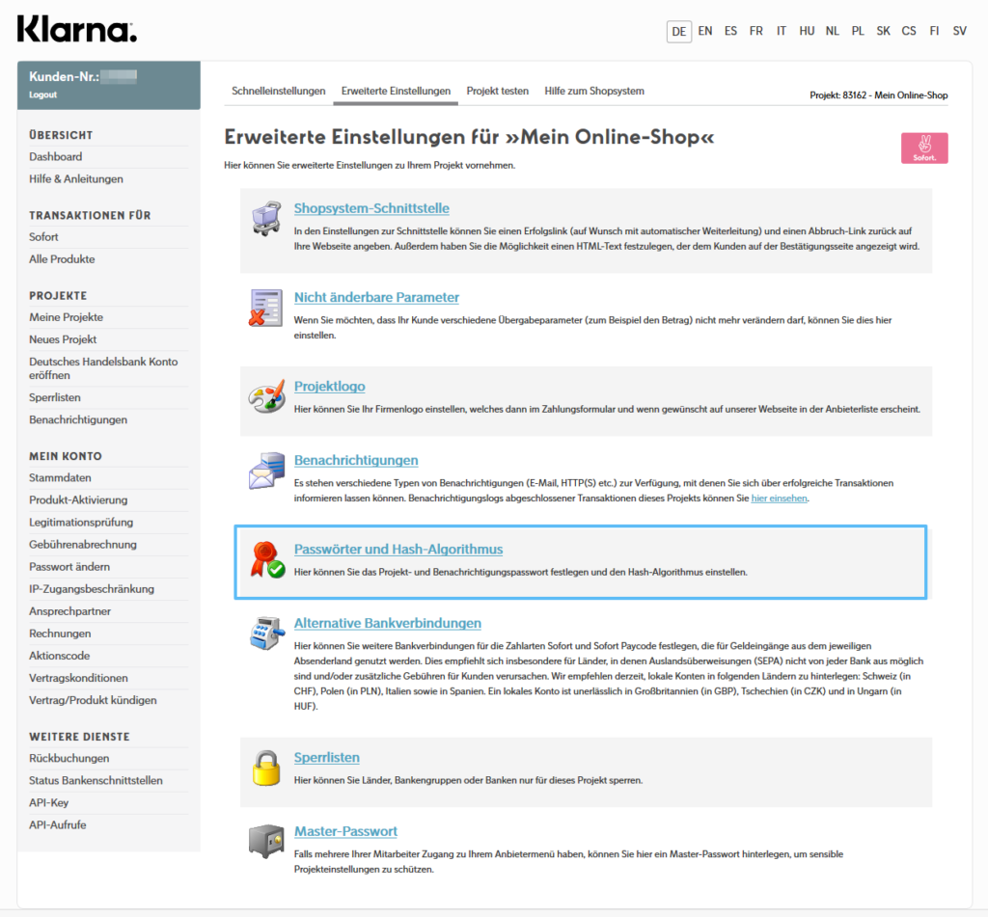Image resolution: width=988 pixels, height=917 pixels.
Task: Switch language to EN
Action: (x=705, y=31)
